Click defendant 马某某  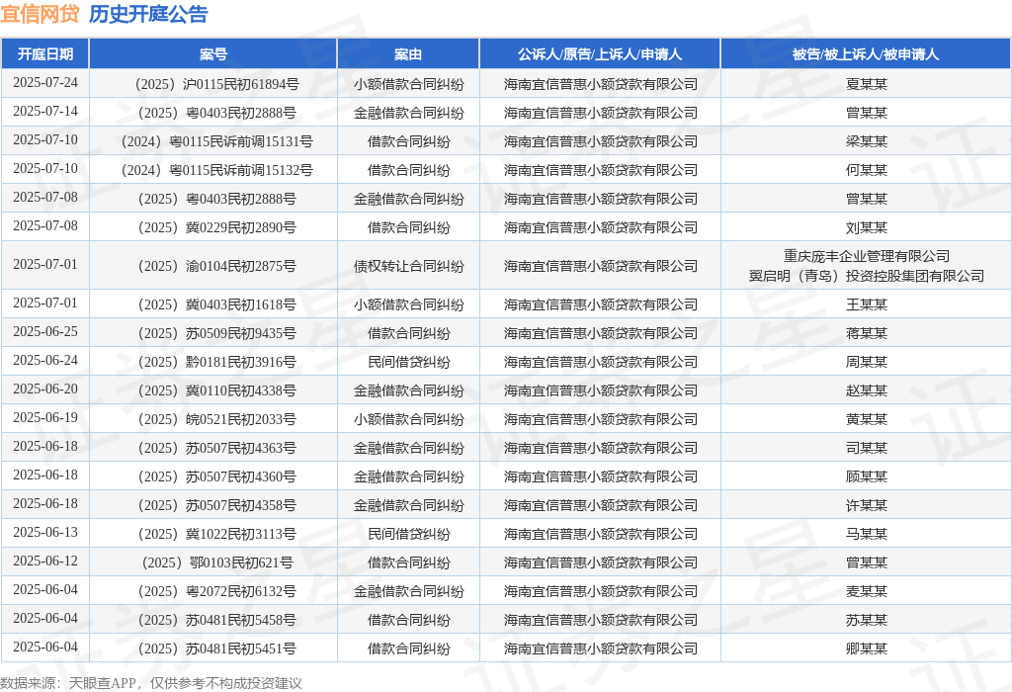tap(866, 534)
